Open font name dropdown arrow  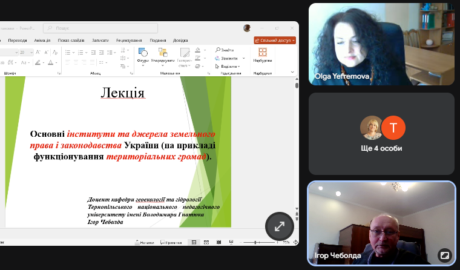(16, 53)
